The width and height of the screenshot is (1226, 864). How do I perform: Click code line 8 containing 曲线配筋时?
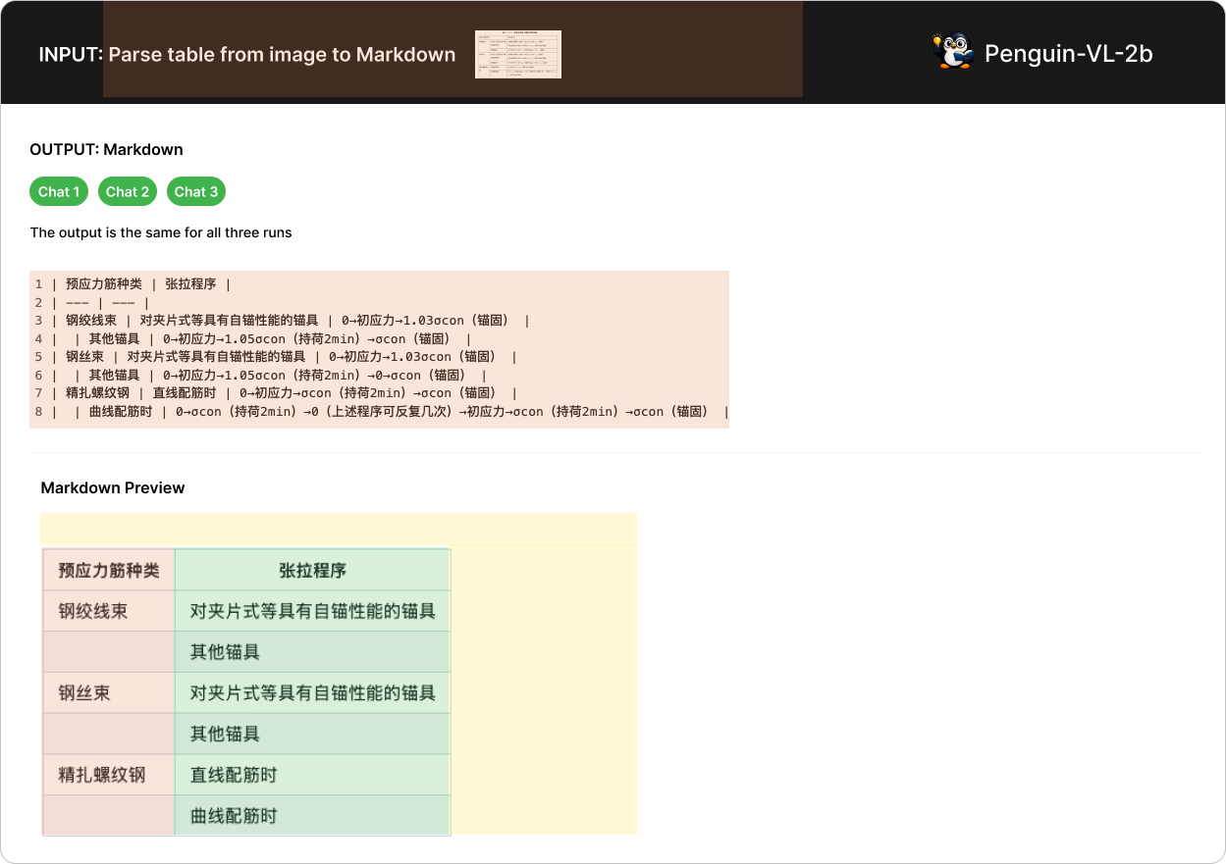pos(383,412)
